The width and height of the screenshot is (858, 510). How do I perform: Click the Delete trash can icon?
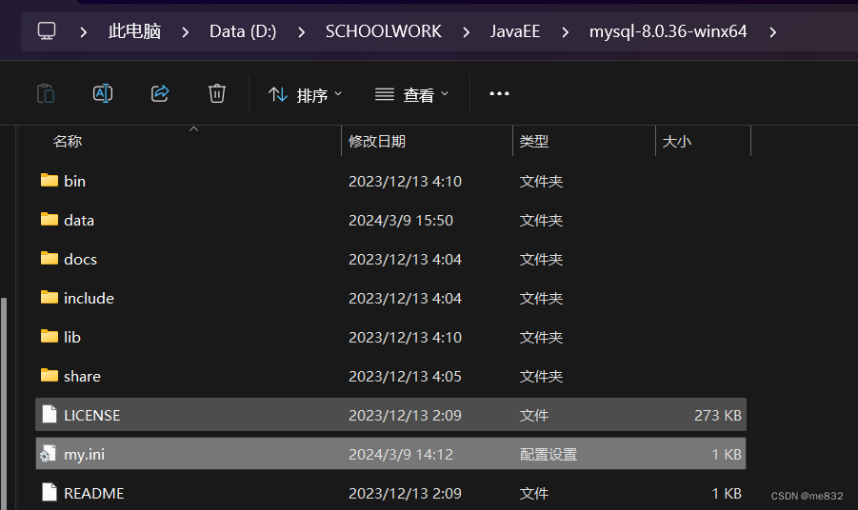click(x=217, y=93)
